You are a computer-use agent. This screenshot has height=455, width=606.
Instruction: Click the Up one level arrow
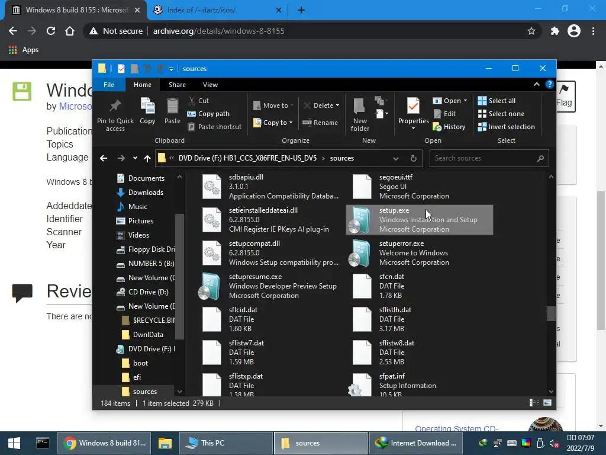coord(147,158)
